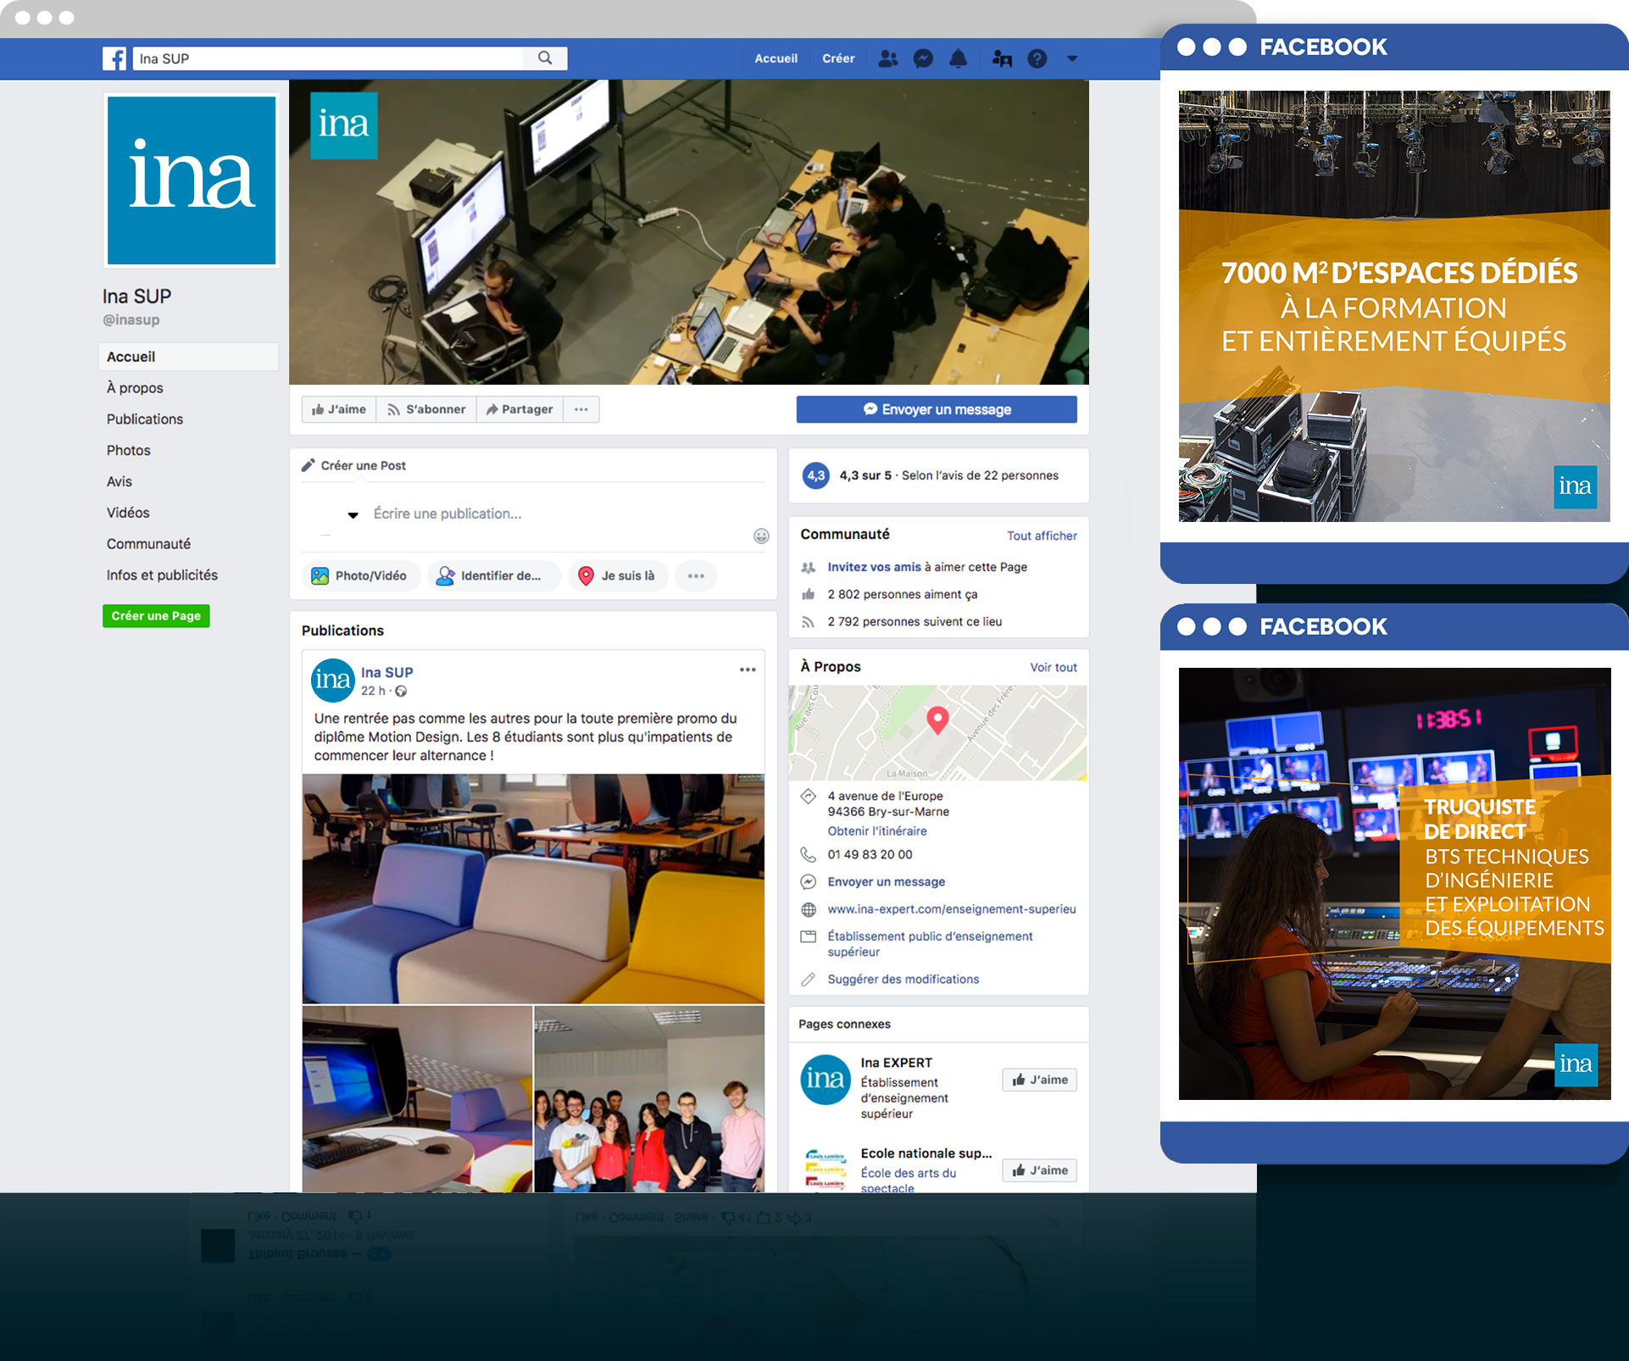Open Photos in the left sidebar

[x=129, y=450]
